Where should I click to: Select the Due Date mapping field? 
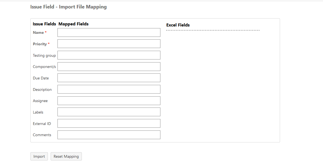109,78
